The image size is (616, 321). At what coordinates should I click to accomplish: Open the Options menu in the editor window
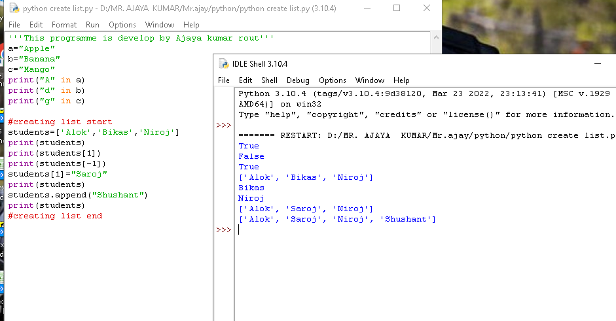[x=122, y=25]
